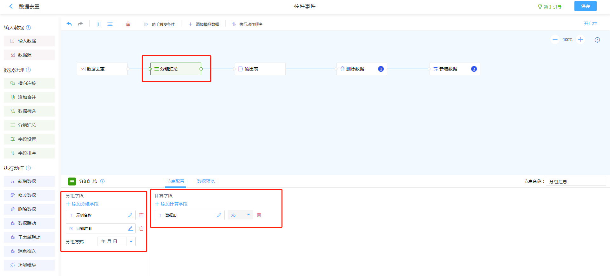Zoom out canvas with minus button
The image size is (610, 276).
(x=555, y=40)
